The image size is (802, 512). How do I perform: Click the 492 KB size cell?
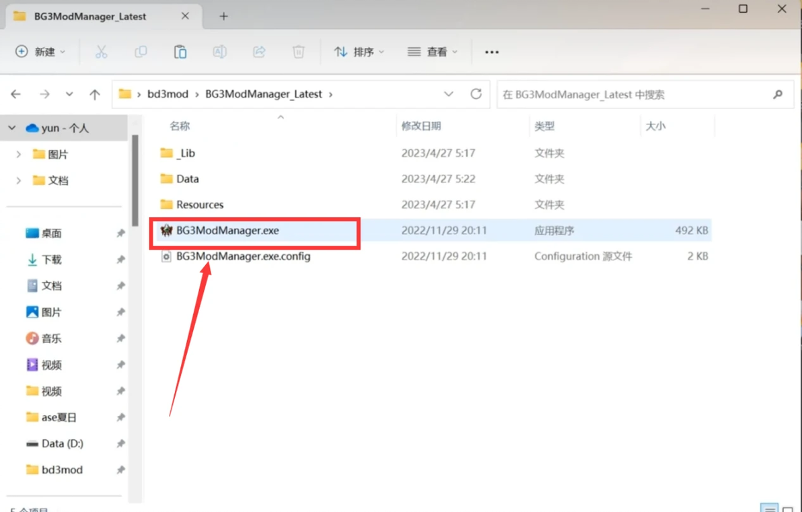(692, 231)
